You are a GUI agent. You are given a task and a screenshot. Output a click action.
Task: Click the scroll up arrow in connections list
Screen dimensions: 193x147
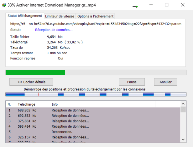(x=183, y=104)
